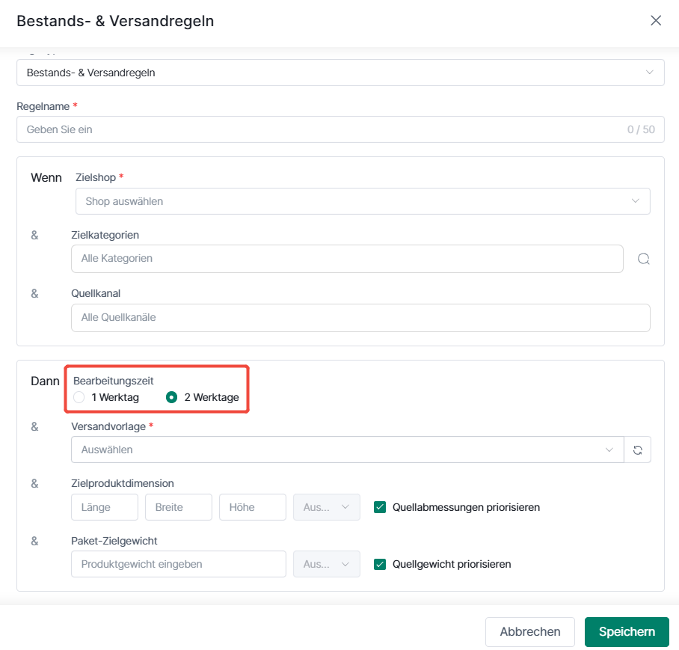
Task: Close the Bestands- & Versandregeln dialog
Action: (x=656, y=20)
